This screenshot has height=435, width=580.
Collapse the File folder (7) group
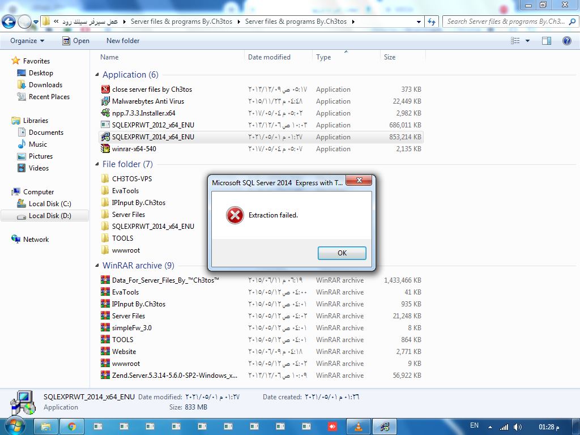pos(97,164)
